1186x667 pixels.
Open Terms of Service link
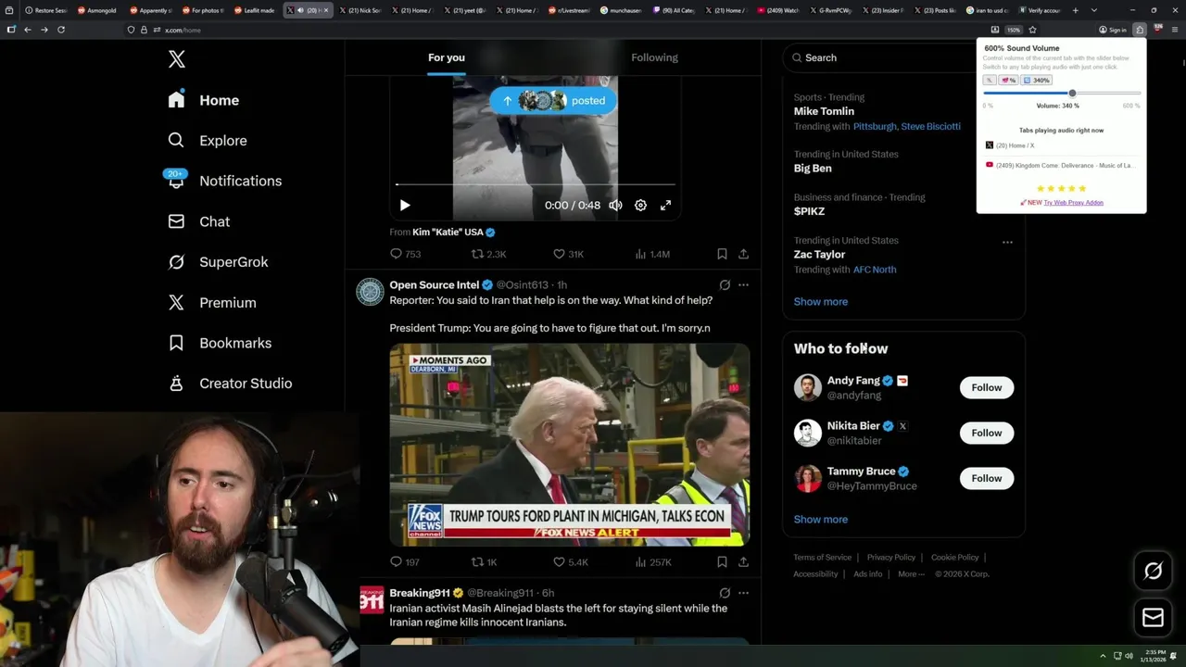[x=822, y=558]
